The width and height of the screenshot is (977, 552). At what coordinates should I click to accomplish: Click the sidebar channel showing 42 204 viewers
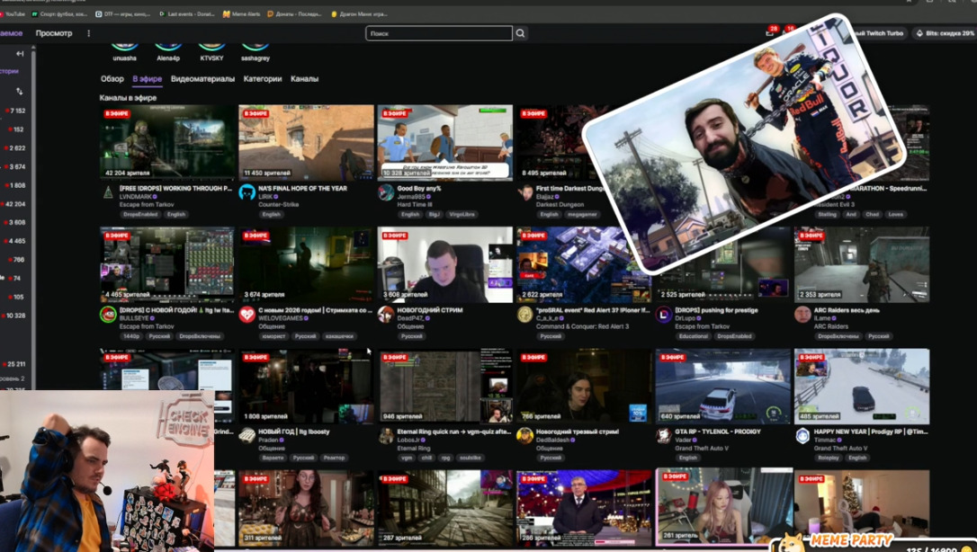click(14, 204)
